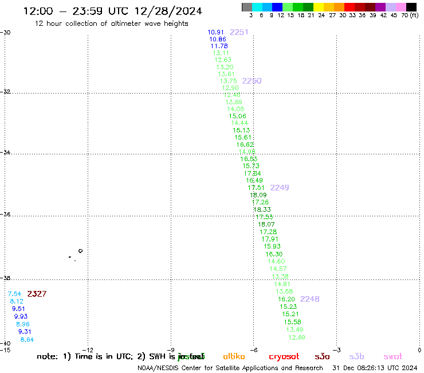
Task: Click wave height value 15.23
Action: point(288,306)
